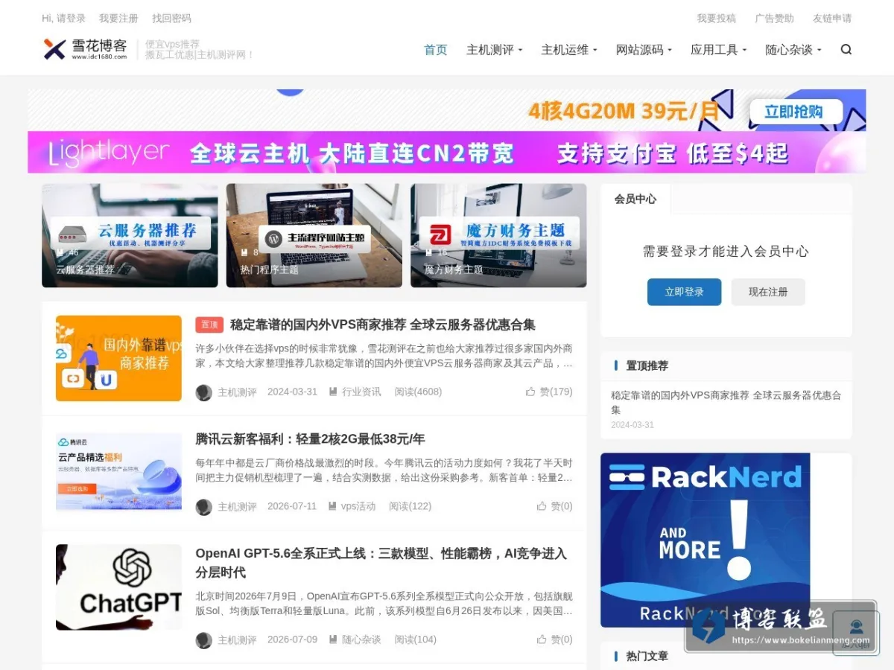Viewport: 894px width, 670px height.
Task: Like the 腾讯云新客福利 article thumbs-up
Action: click(554, 506)
